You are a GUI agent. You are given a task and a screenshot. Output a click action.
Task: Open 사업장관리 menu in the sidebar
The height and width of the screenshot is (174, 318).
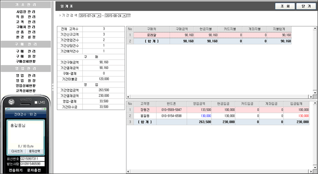point(25,11)
